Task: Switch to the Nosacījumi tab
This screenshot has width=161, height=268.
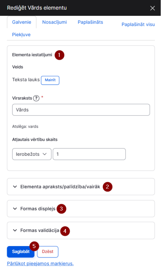Action: tap(55, 22)
